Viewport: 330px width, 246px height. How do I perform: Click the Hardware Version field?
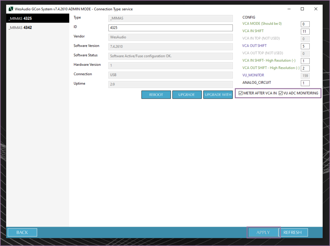[170, 65]
